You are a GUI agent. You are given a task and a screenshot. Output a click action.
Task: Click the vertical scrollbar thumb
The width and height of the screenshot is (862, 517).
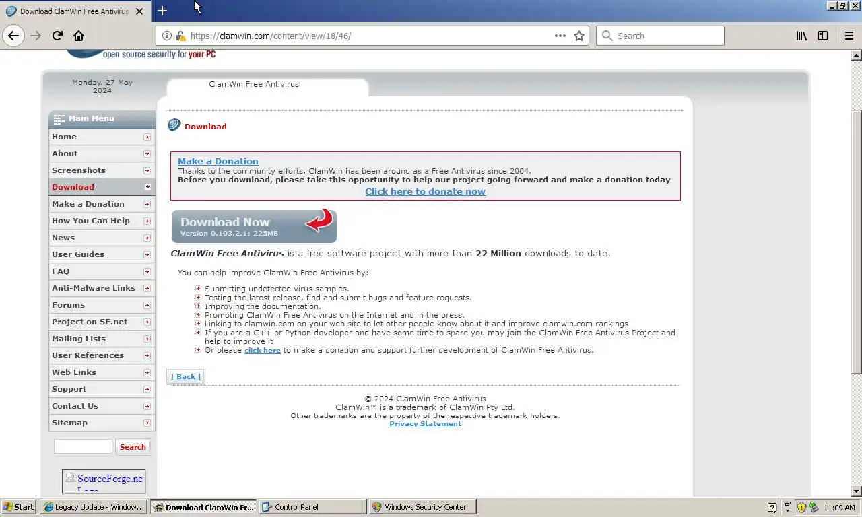coord(857,242)
